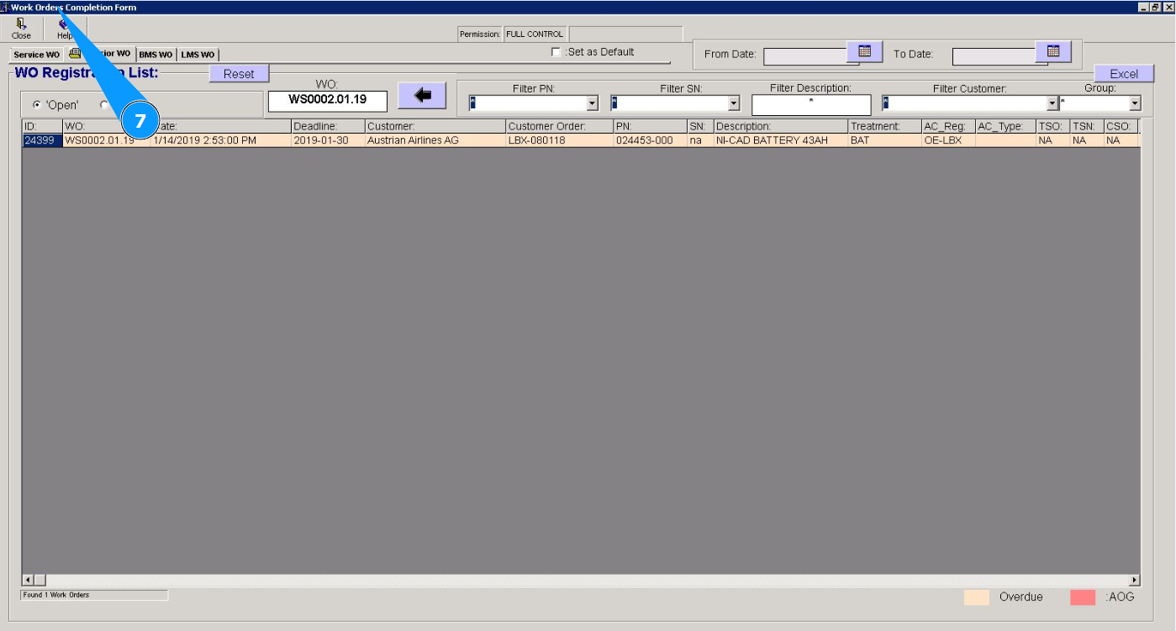Open the From Date calendar picker
The image size is (1176, 631).
pyautogui.click(x=864, y=51)
